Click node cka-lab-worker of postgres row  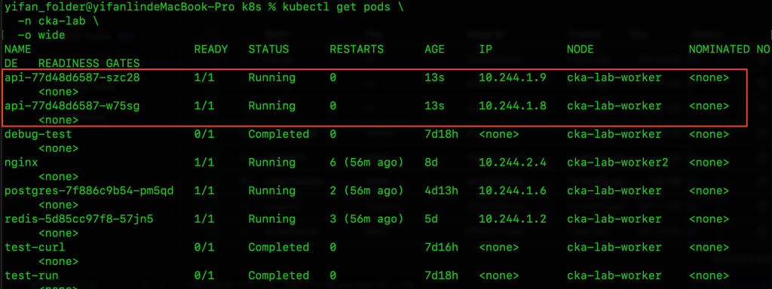coord(614,190)
